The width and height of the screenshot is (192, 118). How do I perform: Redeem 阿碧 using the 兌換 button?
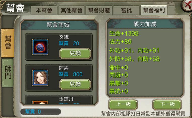[x=75, y=84]
